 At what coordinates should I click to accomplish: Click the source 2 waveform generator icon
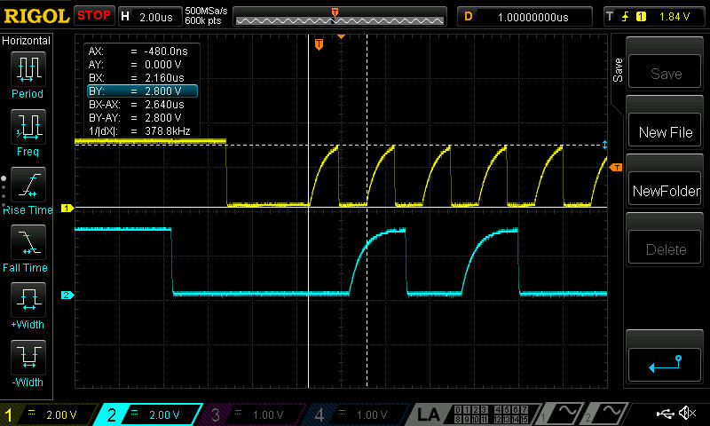[x=607, y=414]
